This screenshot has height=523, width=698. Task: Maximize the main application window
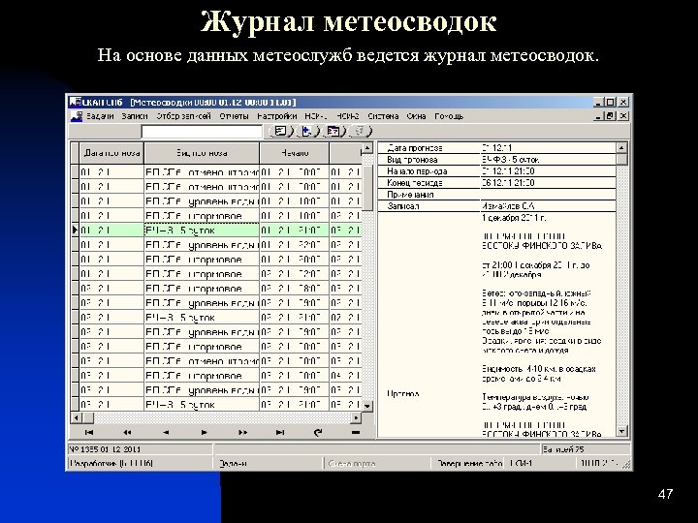pyautogui.click(x=610, y=102)
